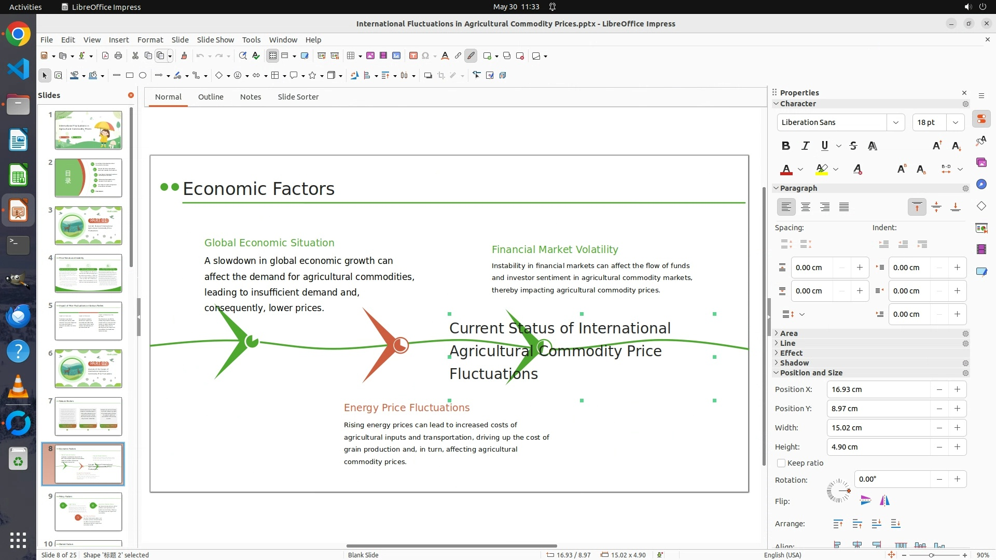Image resolution: width=996 pixels, height=560 pixels.
Task: Select the Rectangle drawing tool
Action: pyautogui.click(x=130, y=76)
